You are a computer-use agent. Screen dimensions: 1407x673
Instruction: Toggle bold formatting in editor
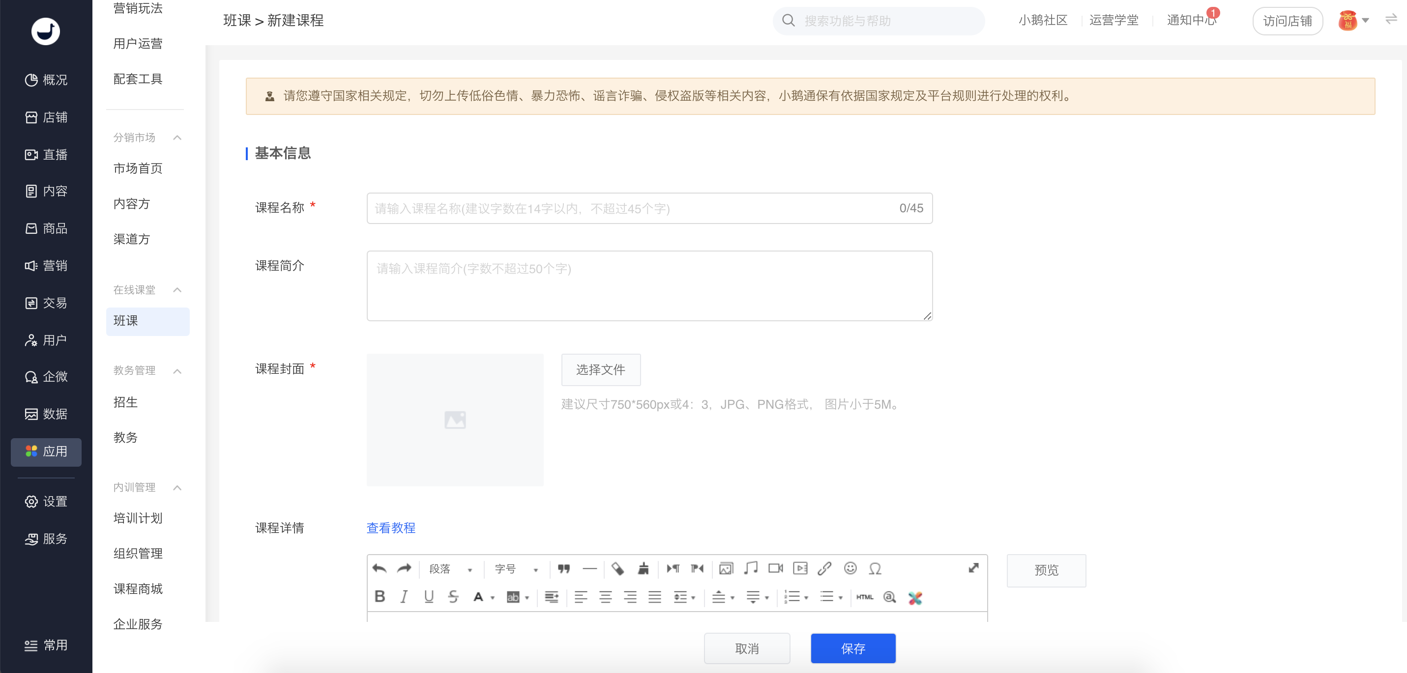click(380, 596)
